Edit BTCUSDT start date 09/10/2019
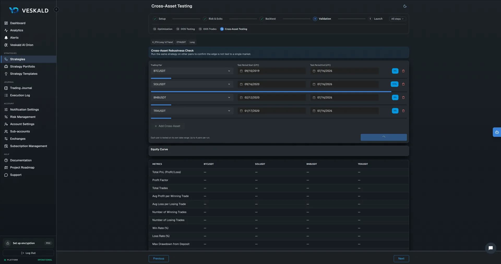 coord(271,71)
